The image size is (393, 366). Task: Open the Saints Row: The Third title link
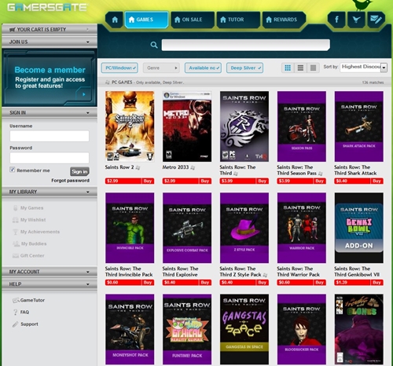point(237,170)
